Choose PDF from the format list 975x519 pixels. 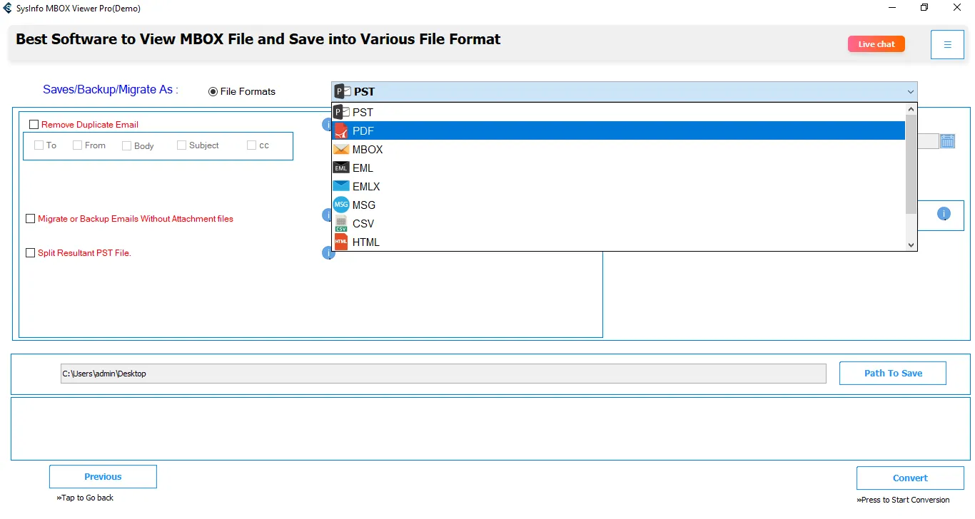(618, 130)
